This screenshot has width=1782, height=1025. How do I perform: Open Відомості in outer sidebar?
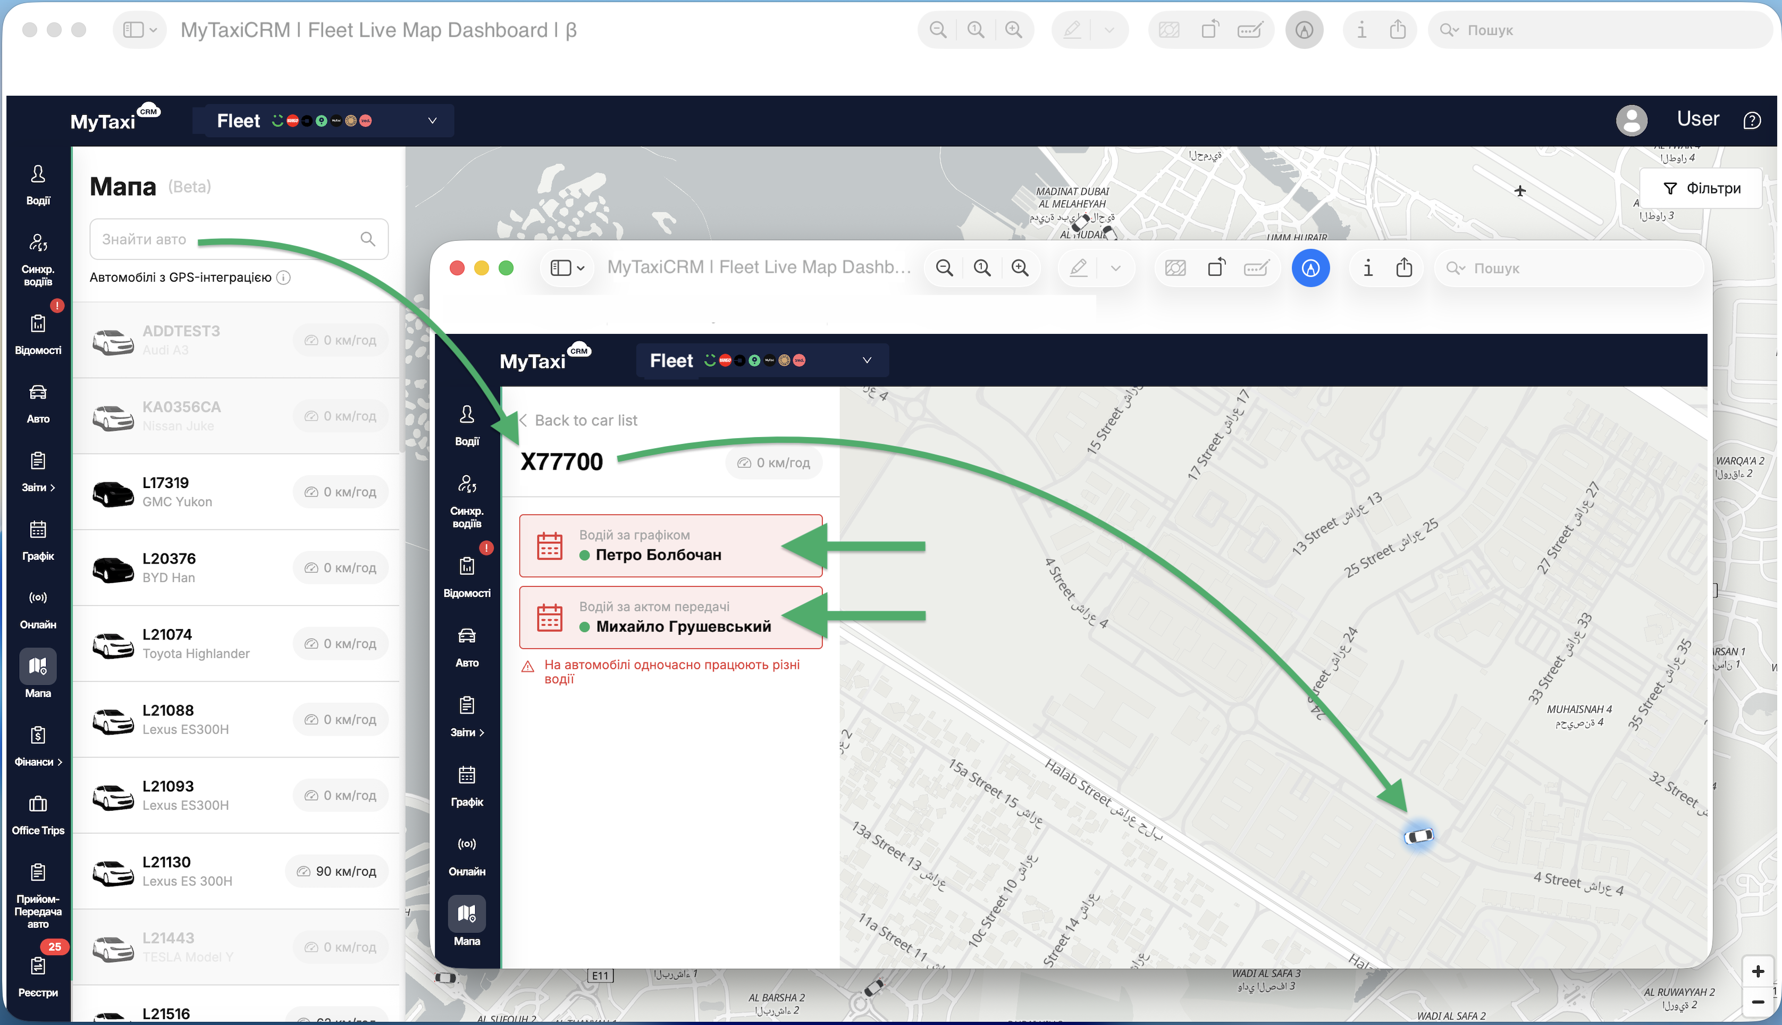pos(38,334)
